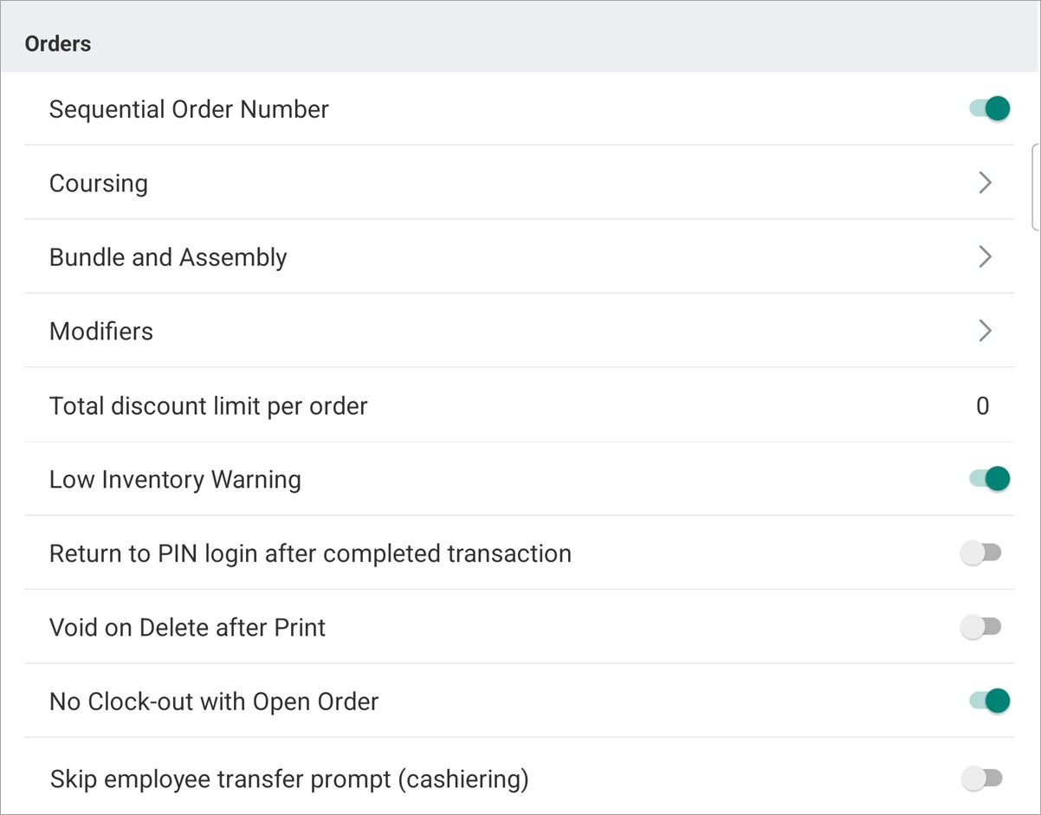The image size is (1041, 815).
Task: Turn off Low Inventory Warning
Action: (x=988, y=478)
